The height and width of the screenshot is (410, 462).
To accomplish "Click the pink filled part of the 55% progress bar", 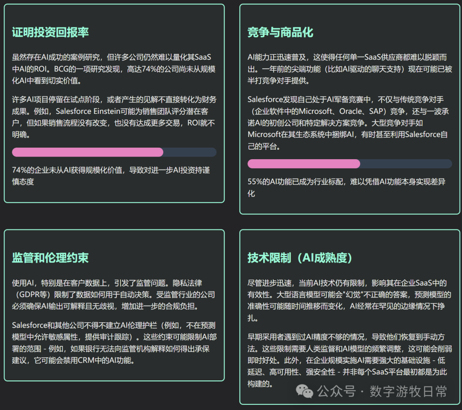I will point(304,163).
